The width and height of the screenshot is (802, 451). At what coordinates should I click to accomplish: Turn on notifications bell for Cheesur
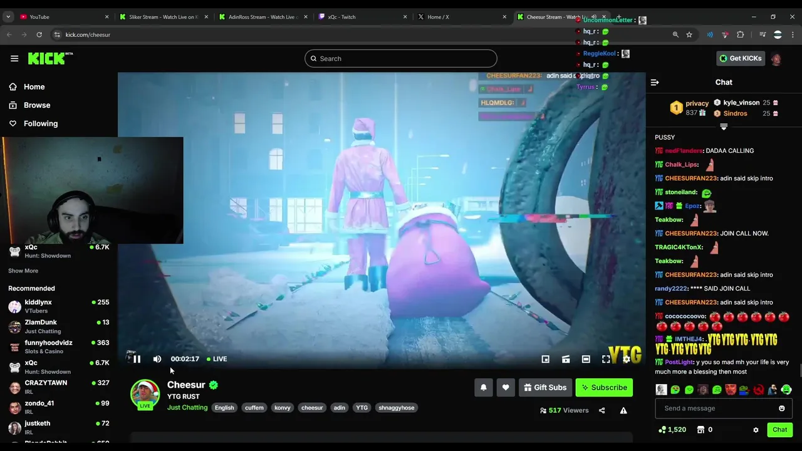pyautogui.click(x=484, y=388)
